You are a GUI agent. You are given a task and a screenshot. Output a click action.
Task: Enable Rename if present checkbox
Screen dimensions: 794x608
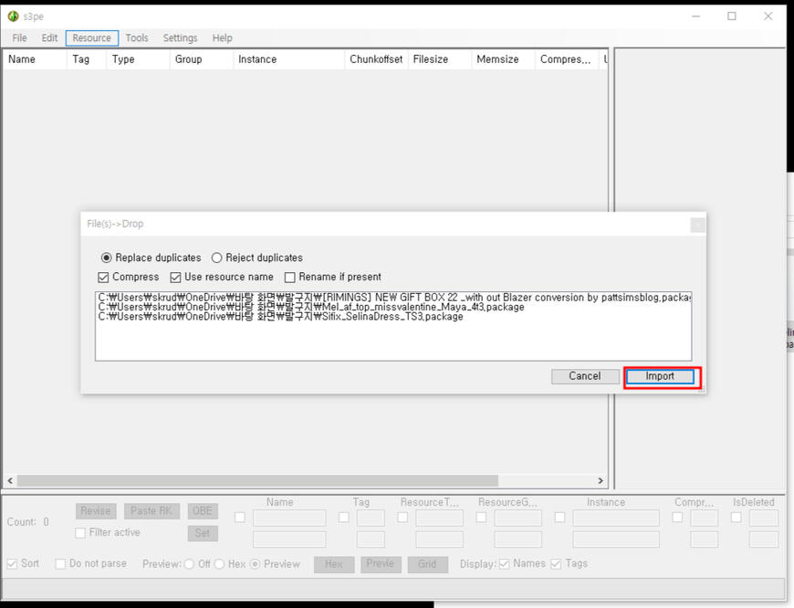coord(290,278)
